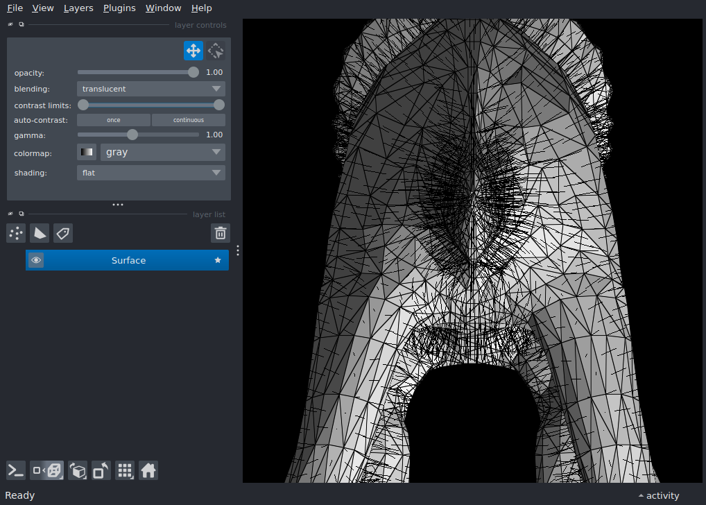This screenshot has width=706, height=505.
Task: Open the Layers menu
Action: 78,8
